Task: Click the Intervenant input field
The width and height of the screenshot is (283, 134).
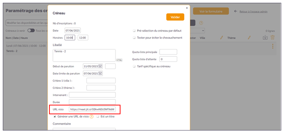Action: [x=92, y=95]
